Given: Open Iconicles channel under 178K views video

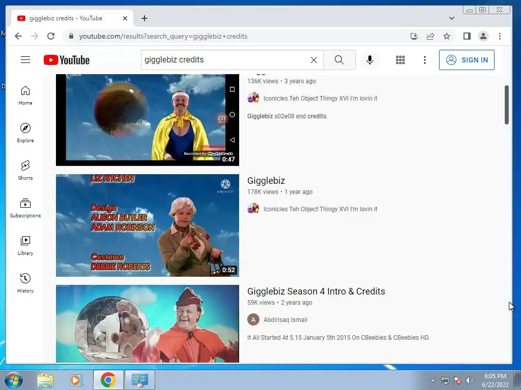Looking at the screenshot, I should [x=320, y=209].
